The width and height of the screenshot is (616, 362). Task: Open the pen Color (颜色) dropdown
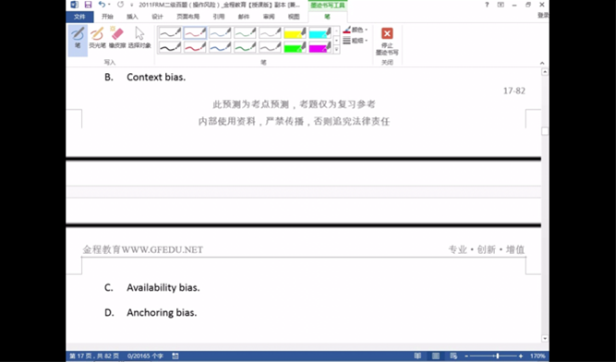tap(356, 30)
